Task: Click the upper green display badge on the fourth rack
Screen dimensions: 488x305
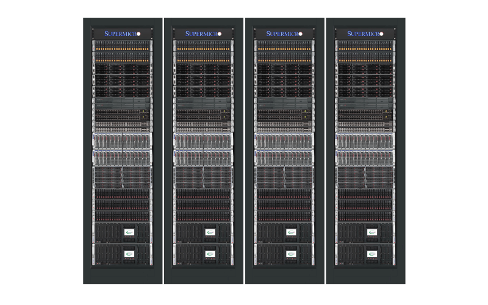Action: (372, 232)
